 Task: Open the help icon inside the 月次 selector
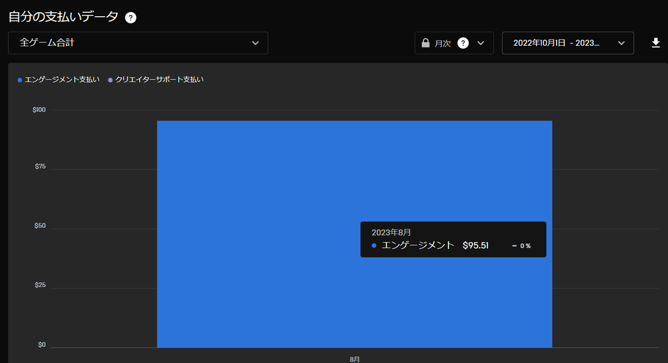tap(464, 42)
